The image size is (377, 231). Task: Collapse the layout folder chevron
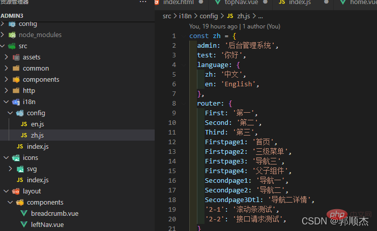(7, 191)
